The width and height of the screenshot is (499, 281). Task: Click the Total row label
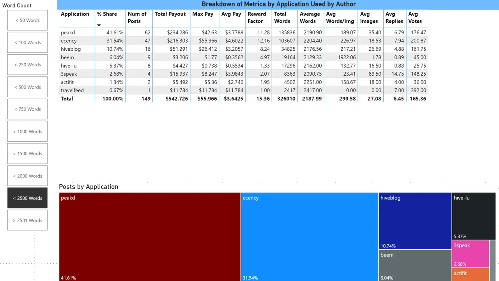67,99
